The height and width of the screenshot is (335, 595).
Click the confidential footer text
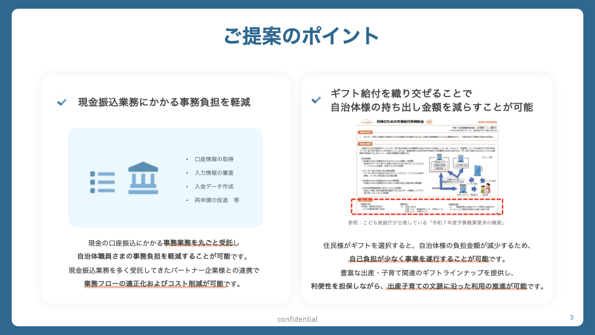(297, 319)
